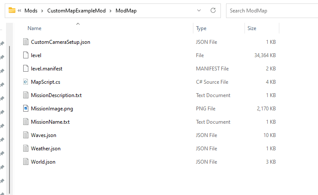Screen dimensions: 318x195
Task: Click the folder icon in address bar
Action: pos(12,10)
